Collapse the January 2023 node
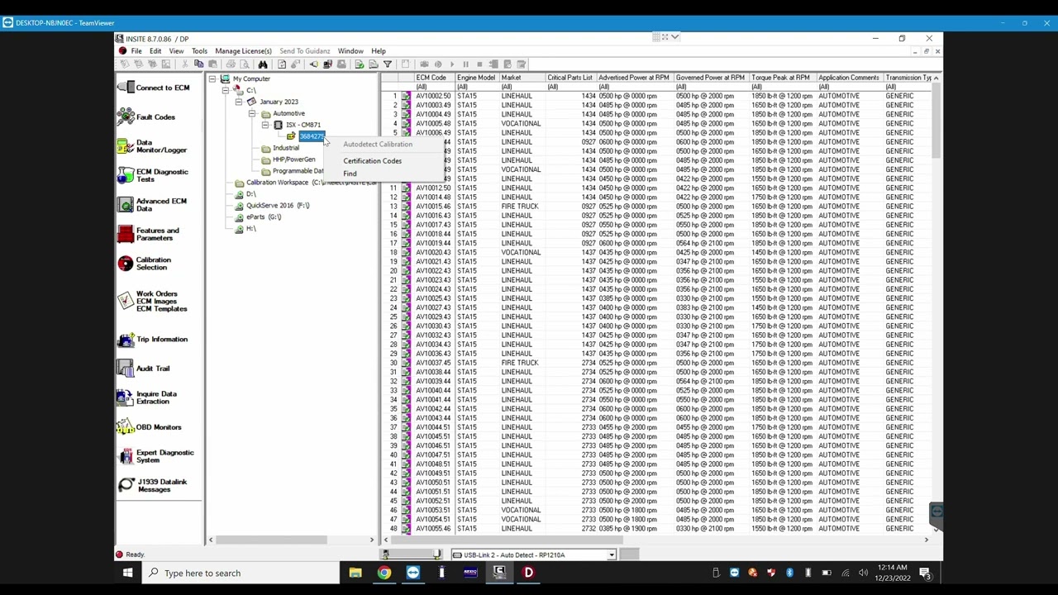Screen dimensions: 1058x595 click(x=239, y=102)
